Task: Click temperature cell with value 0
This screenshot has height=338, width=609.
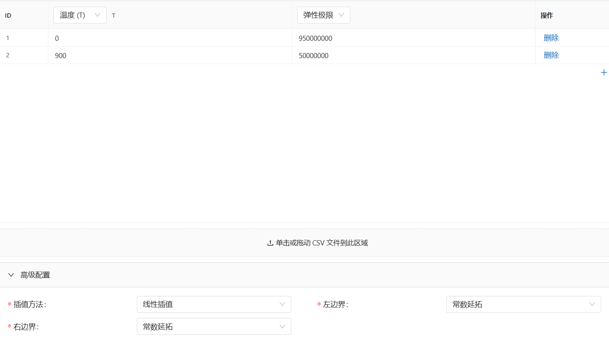Action: pos(170,38)
